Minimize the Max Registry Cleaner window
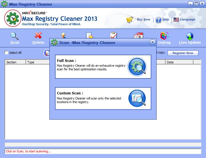The height and width of the screenshot is (158, 206). 190,4
